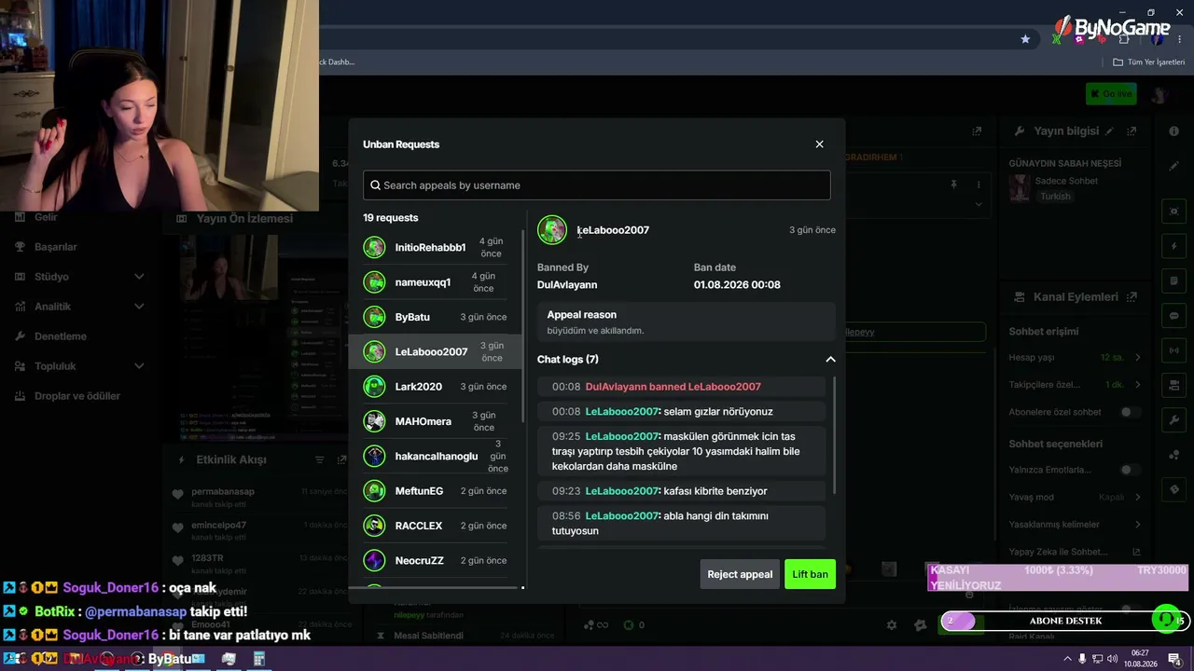Click the note icon in right rail

1174,281
